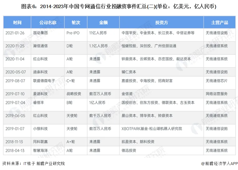Click the B轮 round cell
238x170 pixels.
(70, 103)
